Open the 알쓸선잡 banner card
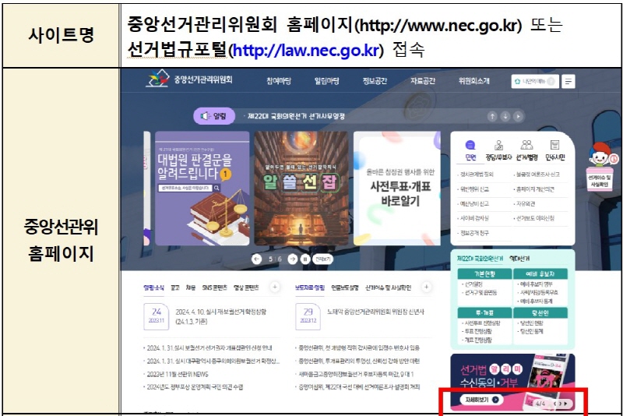 [301, 189]
